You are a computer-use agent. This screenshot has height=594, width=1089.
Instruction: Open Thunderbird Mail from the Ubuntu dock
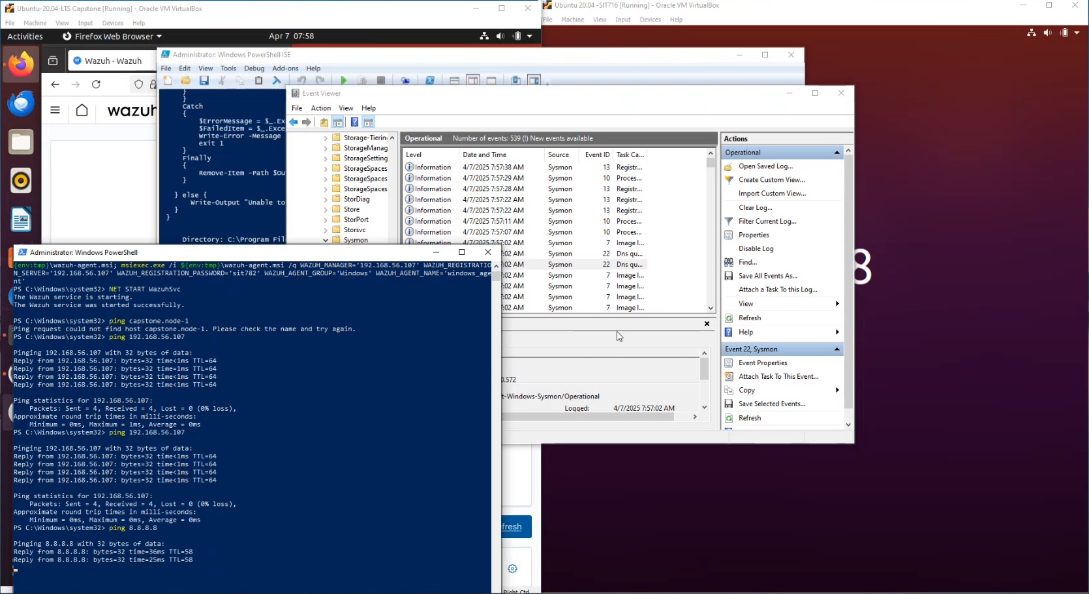pyautogui.click(x=21, y=103)
